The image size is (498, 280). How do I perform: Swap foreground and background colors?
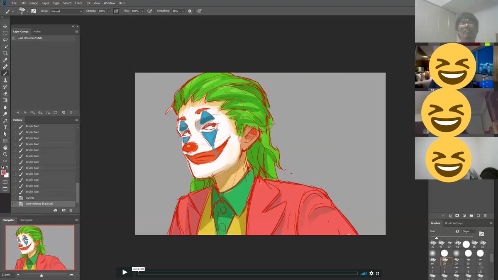coord(7,167)
